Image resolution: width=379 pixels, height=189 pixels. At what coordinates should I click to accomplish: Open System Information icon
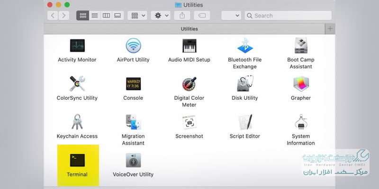301,122
